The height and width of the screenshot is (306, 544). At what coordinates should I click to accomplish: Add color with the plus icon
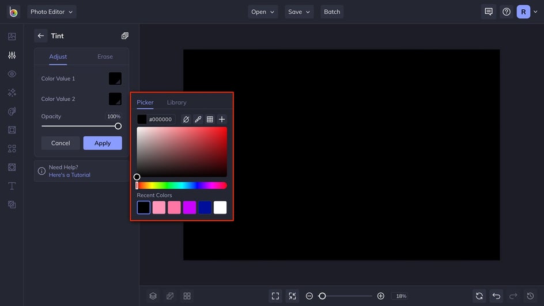click(222, 120)
